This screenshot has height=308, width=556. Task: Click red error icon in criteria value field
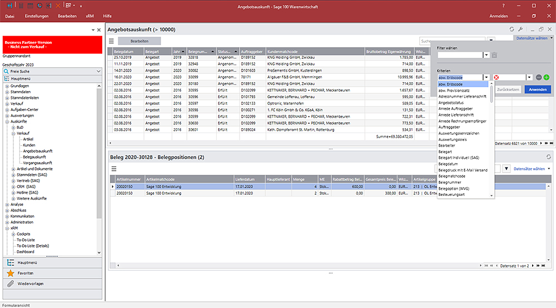(497, 77)
